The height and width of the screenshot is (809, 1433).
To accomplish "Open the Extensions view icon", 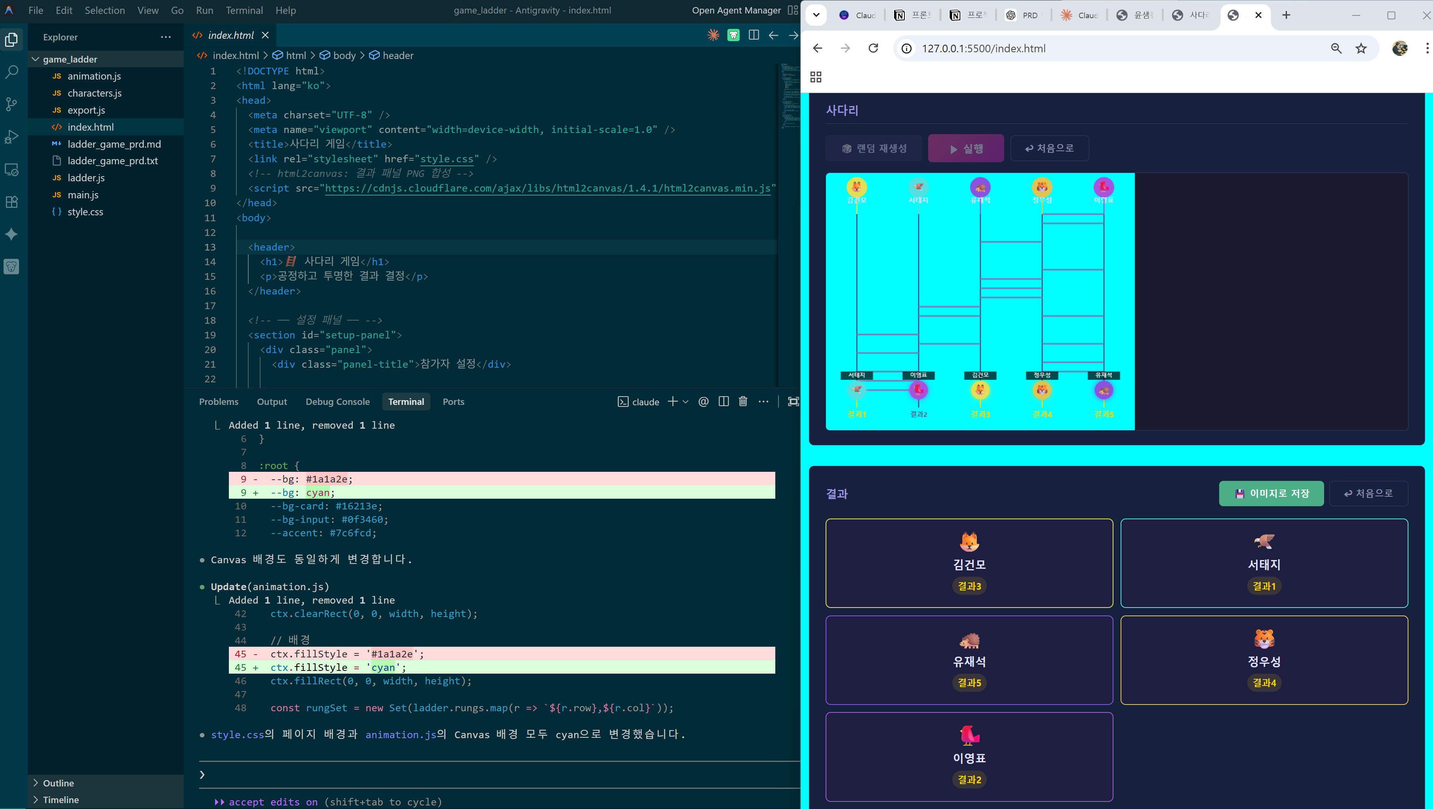I will click(x=12, y=202).
